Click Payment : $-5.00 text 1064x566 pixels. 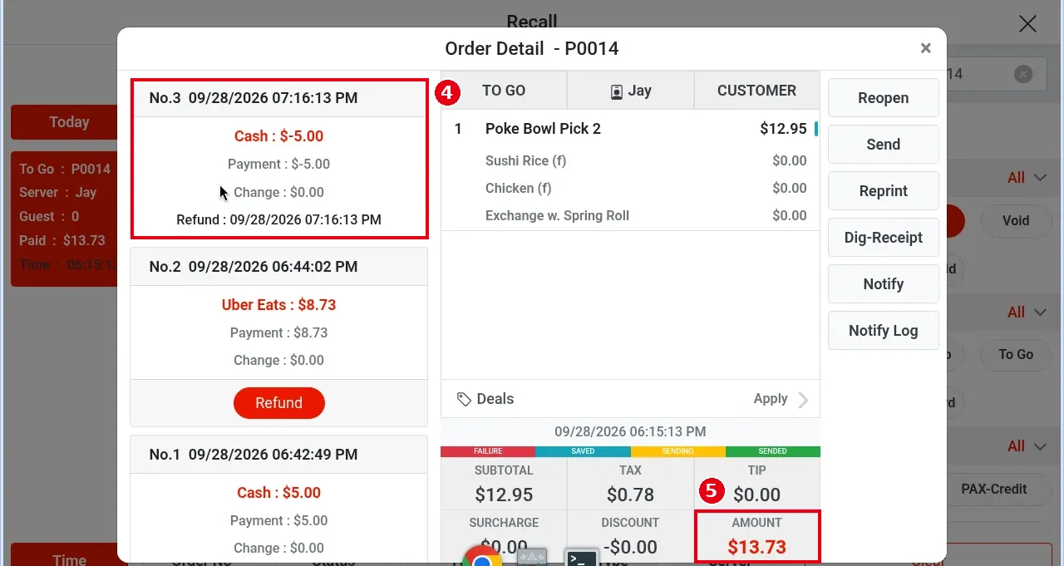[278, 165]
